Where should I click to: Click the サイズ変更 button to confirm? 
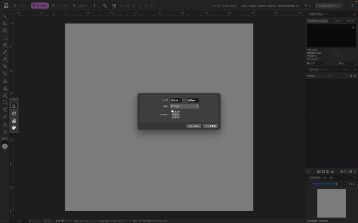click(211, 126)
